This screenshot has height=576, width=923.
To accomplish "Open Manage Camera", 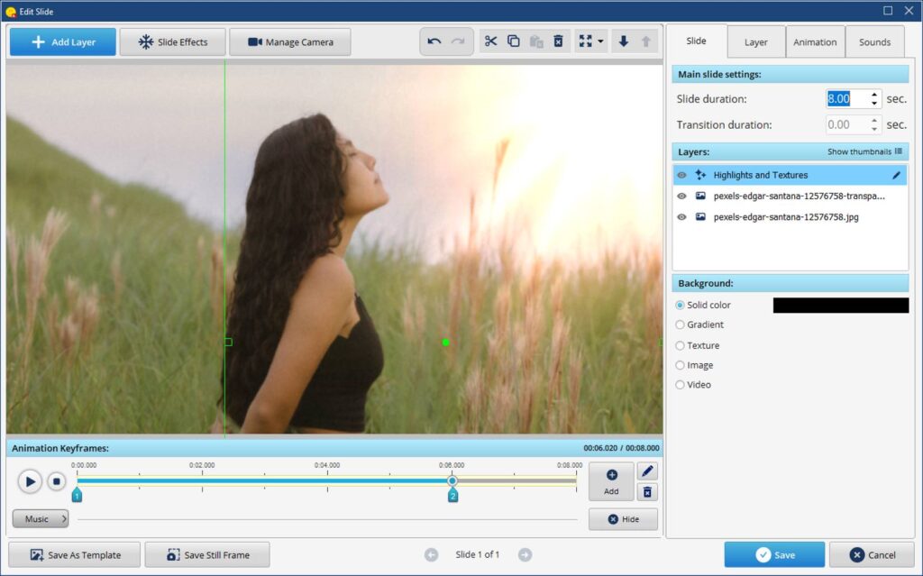I will coord(290,41).
